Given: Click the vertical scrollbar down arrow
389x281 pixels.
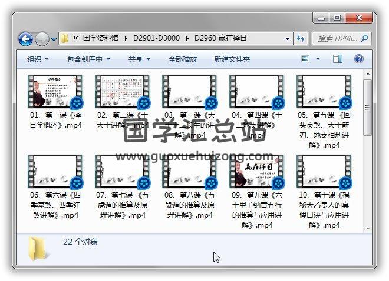Looking at the screenshot, I should coord(368,228).
